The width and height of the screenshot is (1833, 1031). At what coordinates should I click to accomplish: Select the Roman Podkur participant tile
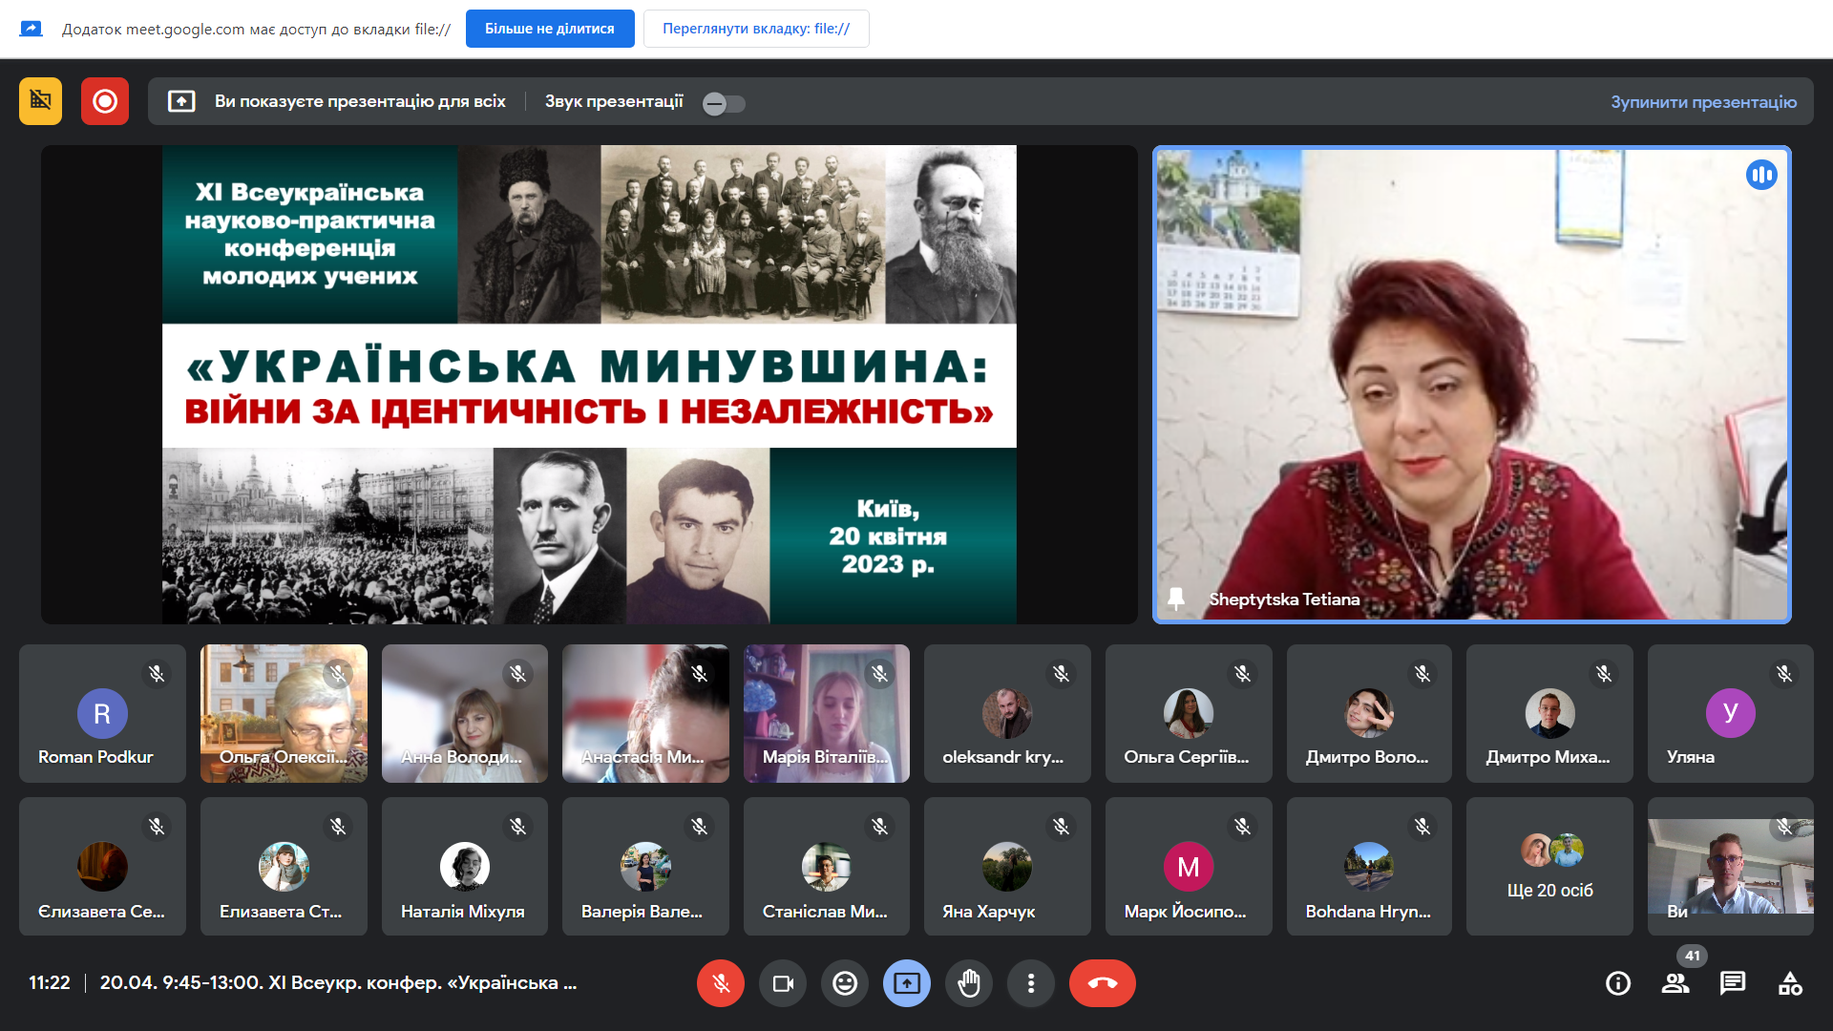[x=102, y=714]
